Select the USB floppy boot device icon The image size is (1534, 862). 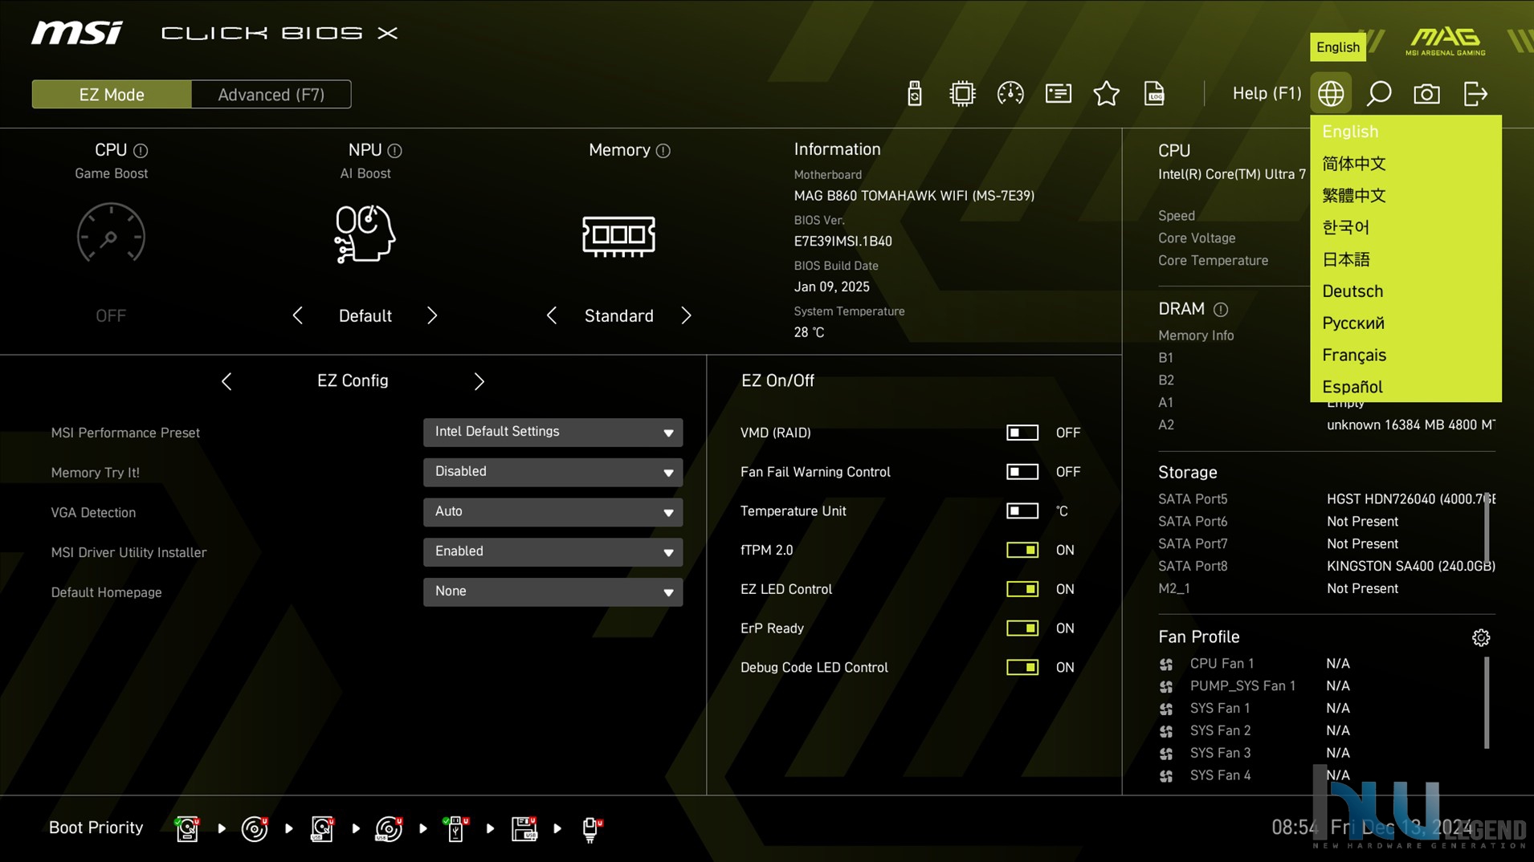point(524,828)
